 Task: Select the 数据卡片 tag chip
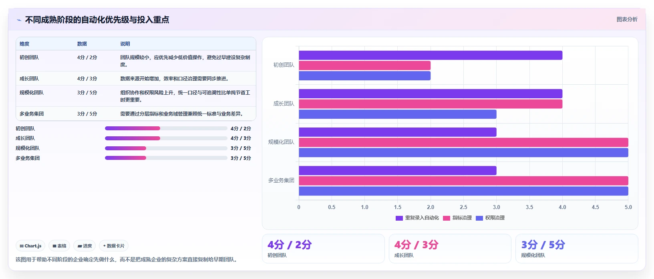(x=114, y=246)
